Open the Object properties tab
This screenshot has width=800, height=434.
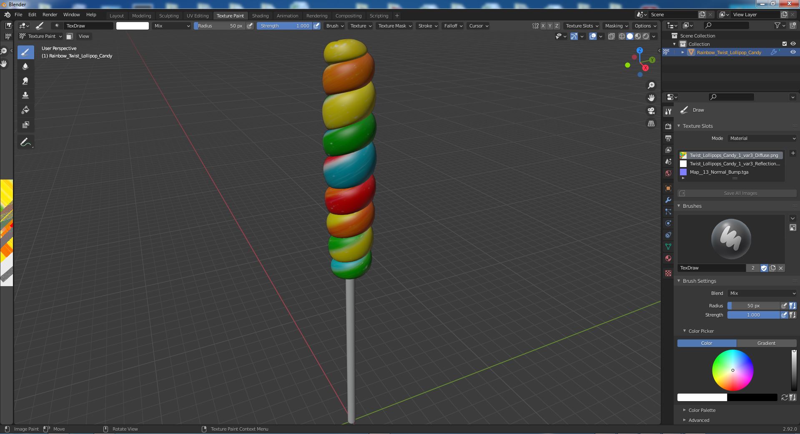(668, 188)
